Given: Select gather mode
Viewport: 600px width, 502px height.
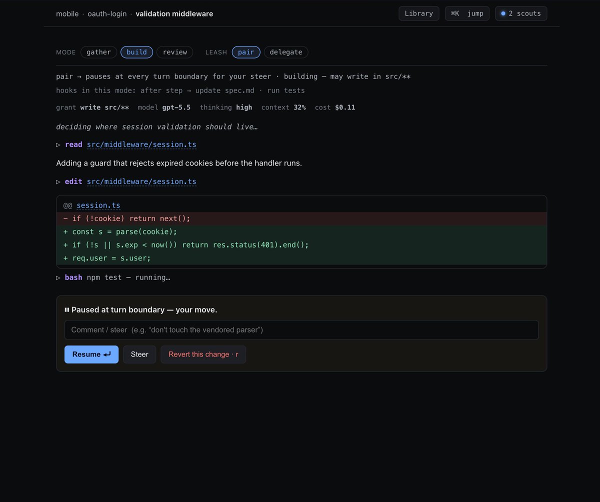Looking at the screenshot, I should pos(99,52).
